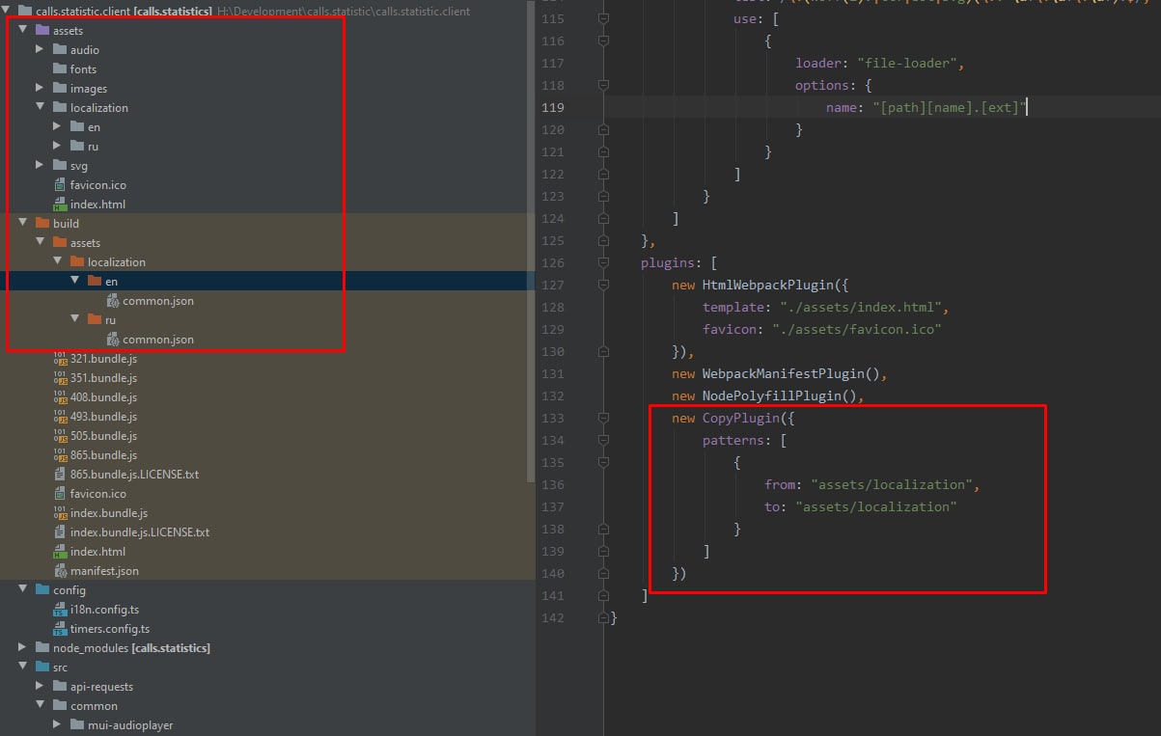The width and height of the screenshot is (1161, 736).
Task: Expand the audio folder arrow
Action: 40,49
